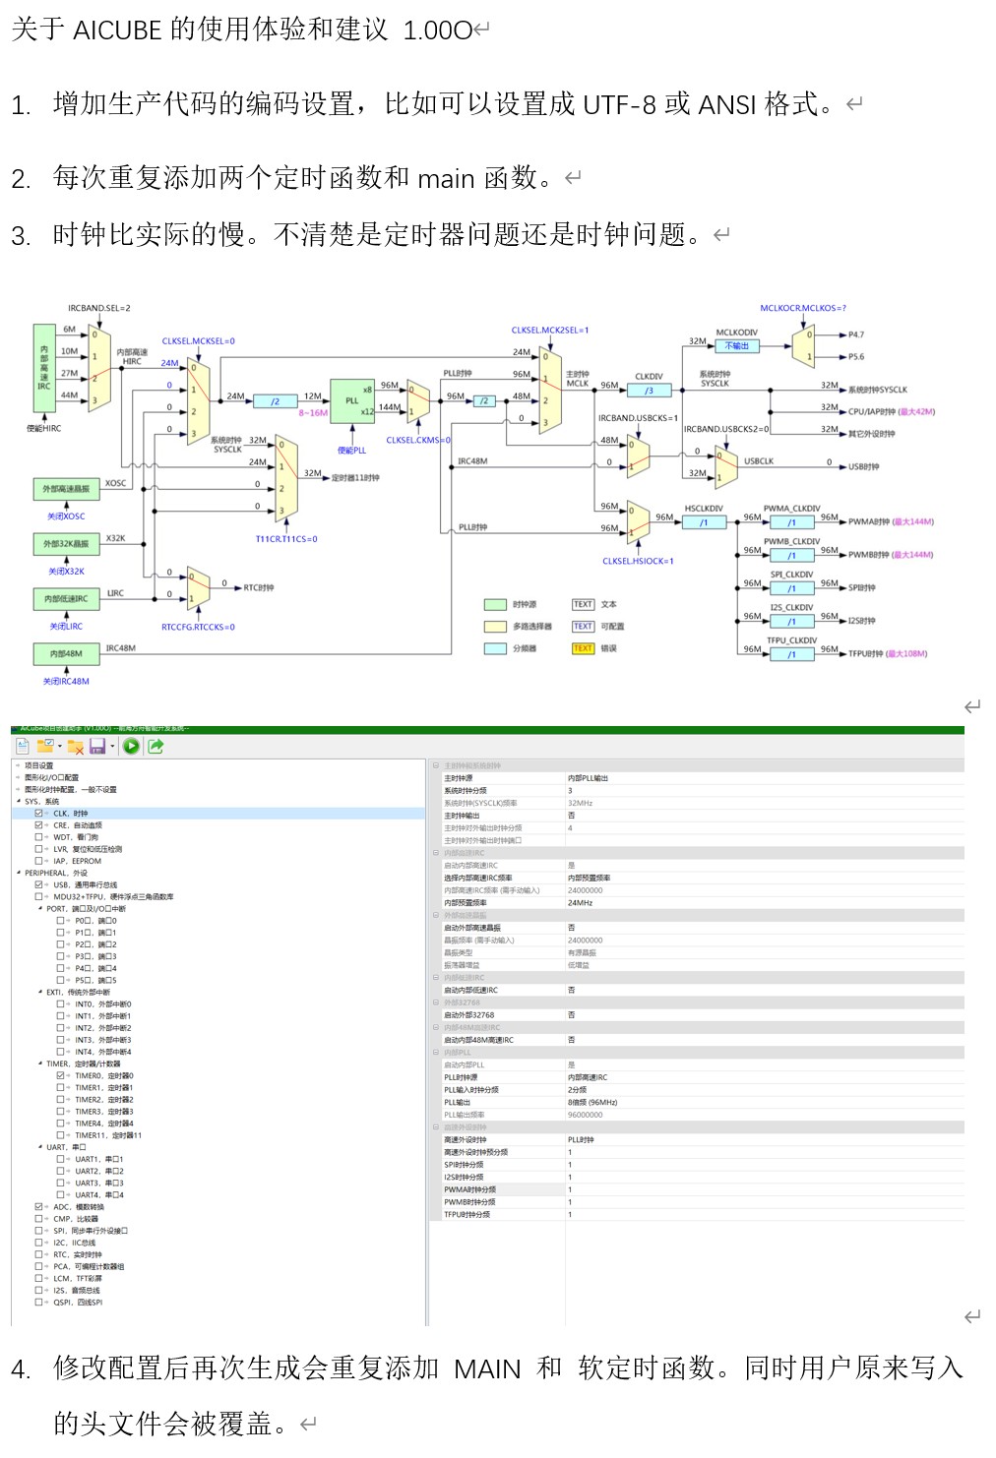This screenshot has height=1458, width=996.
Task: Click the 便能HIRC label in diagram
Action: pos(44,429)
